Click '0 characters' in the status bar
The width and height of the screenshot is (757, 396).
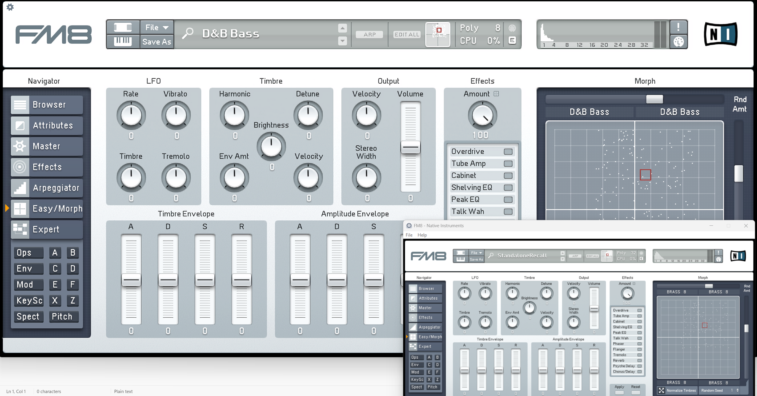tap(49, 391)
